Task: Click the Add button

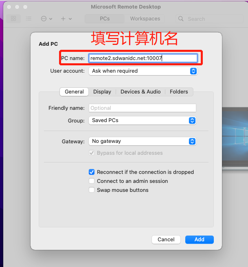Action: (200, 239)
